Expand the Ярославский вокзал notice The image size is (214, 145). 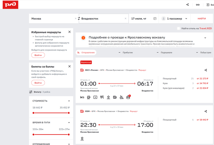[x=205, y=38]
